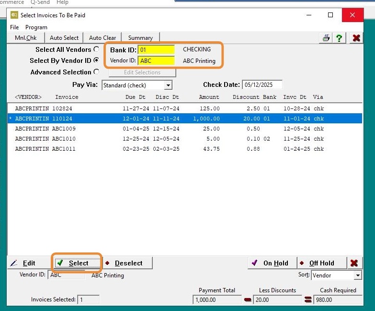Click the Check Date field 05/12/2025
This screenshot has width=375, height=311.
tap(262, 85)
